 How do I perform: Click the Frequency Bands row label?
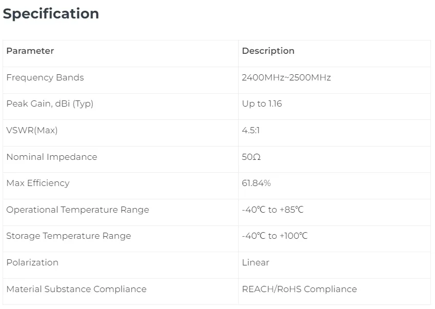tap(45, 77)
